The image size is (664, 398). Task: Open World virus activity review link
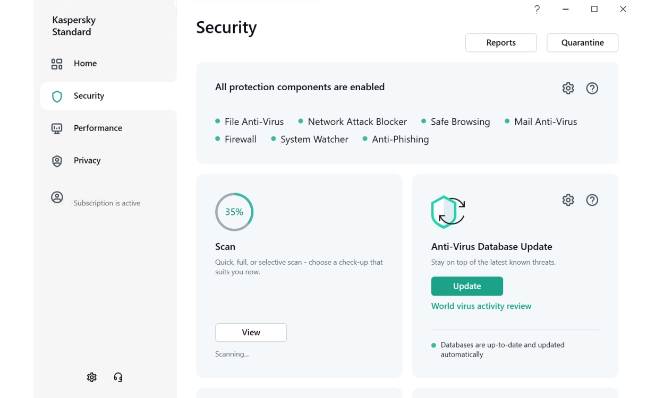(481, 306)
